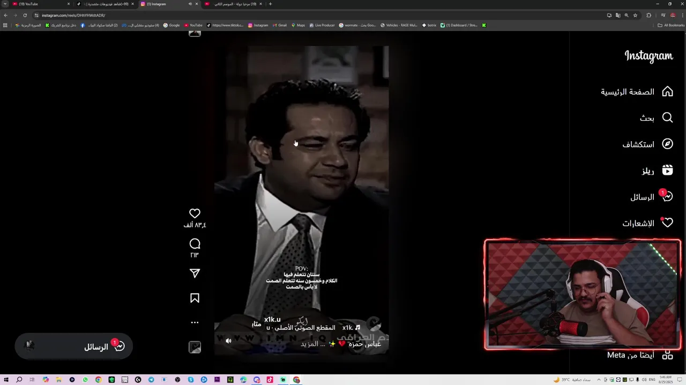Open the three-dots more options menu
The width and height of the screenshot is (686, 385).
click(x=195, y=322)
